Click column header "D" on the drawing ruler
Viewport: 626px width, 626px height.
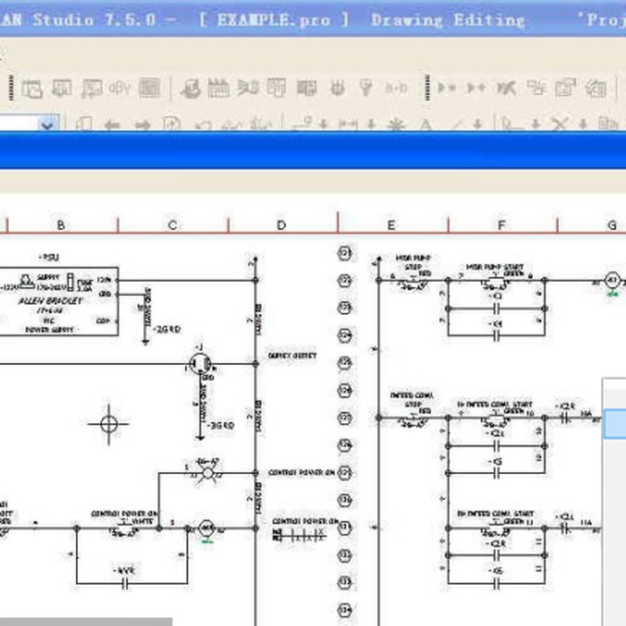tap(282, 225)
